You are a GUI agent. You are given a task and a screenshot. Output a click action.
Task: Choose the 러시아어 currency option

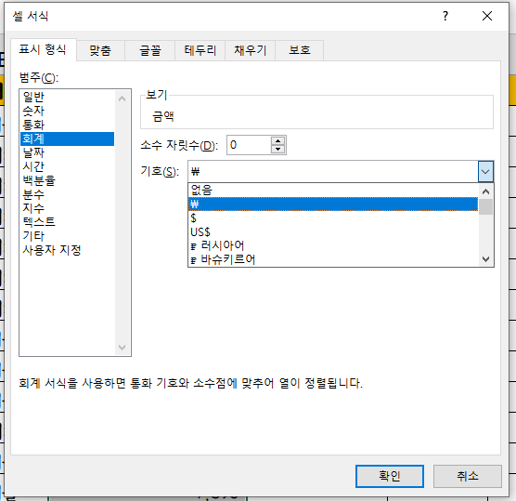(333, 246)
